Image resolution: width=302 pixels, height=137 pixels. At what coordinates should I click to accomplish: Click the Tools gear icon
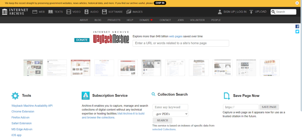coord(15,96)
